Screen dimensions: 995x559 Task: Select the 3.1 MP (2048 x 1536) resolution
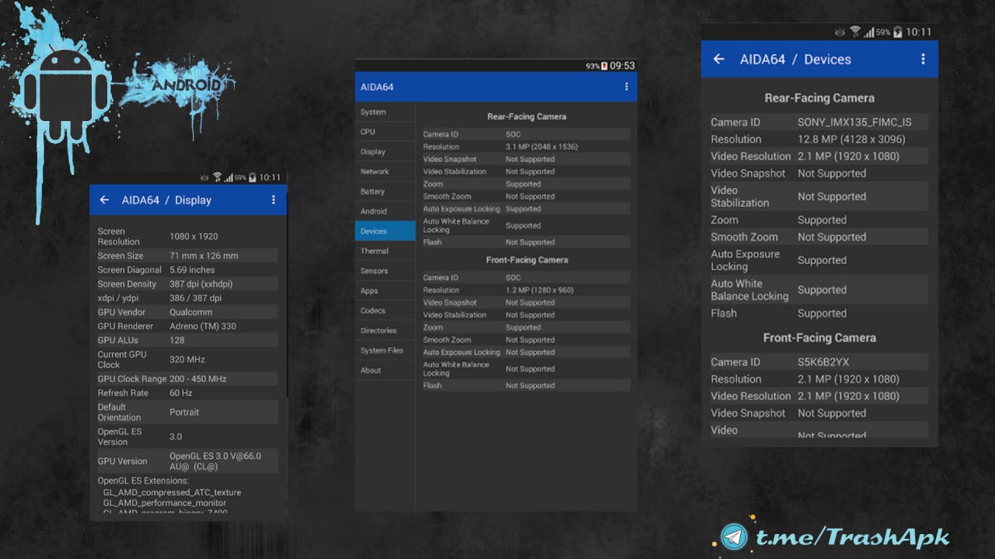[x=542, y=147]
